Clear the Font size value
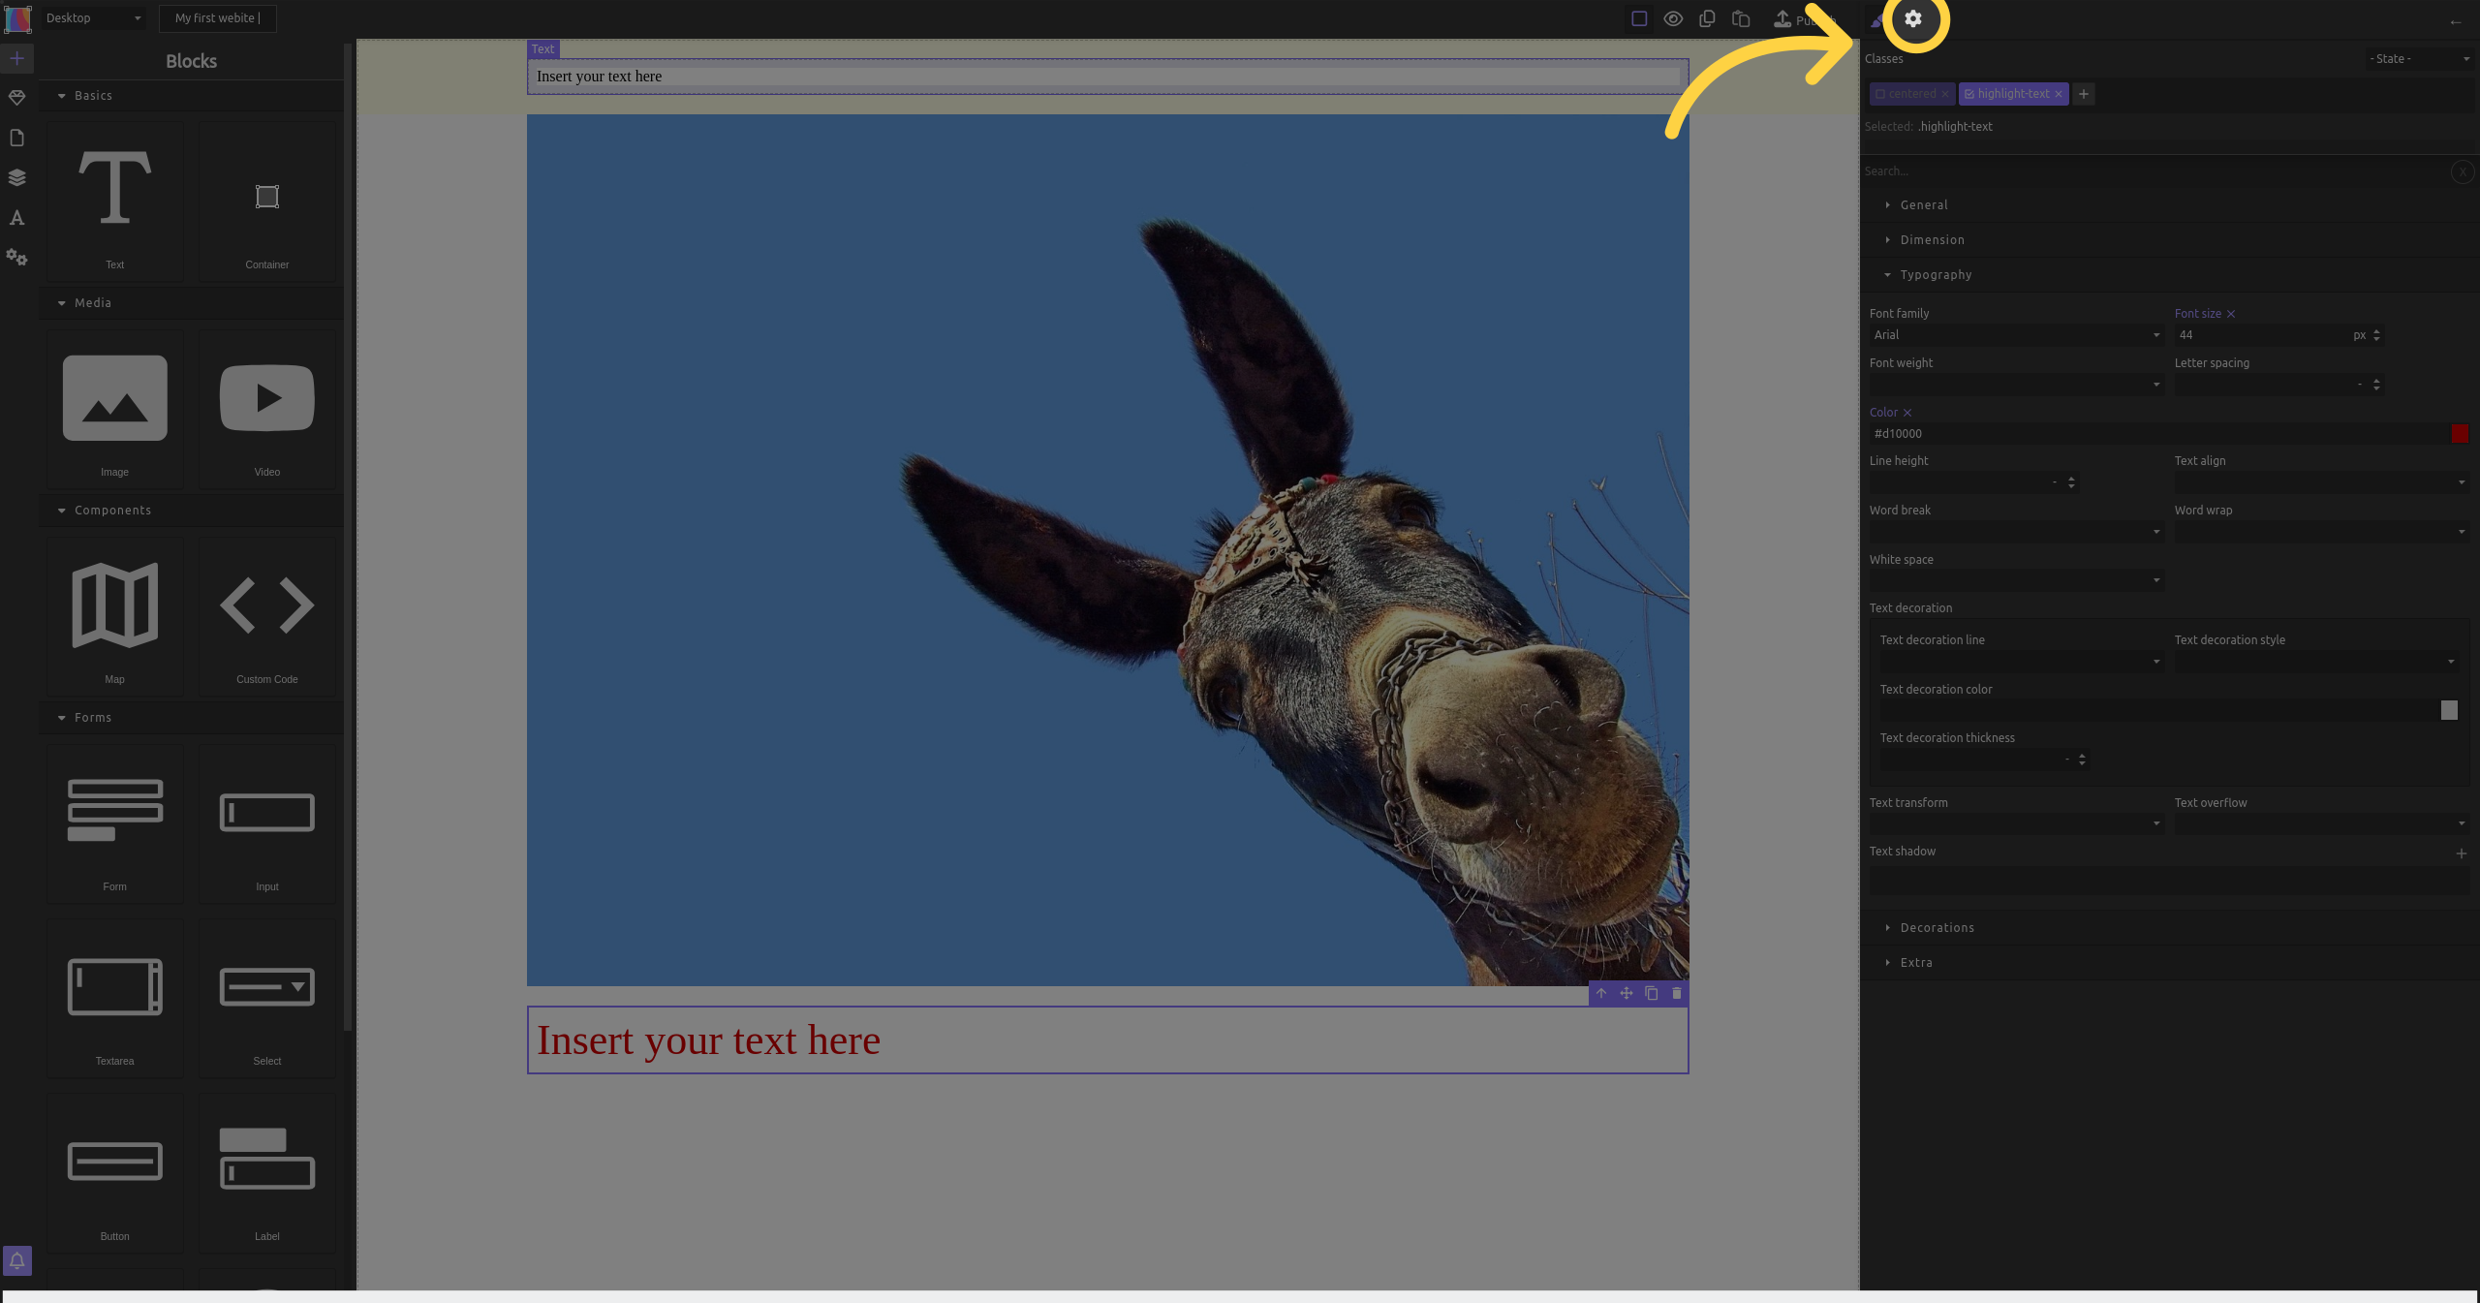Screen dimensions: 2480x1303 point(2231,314)
